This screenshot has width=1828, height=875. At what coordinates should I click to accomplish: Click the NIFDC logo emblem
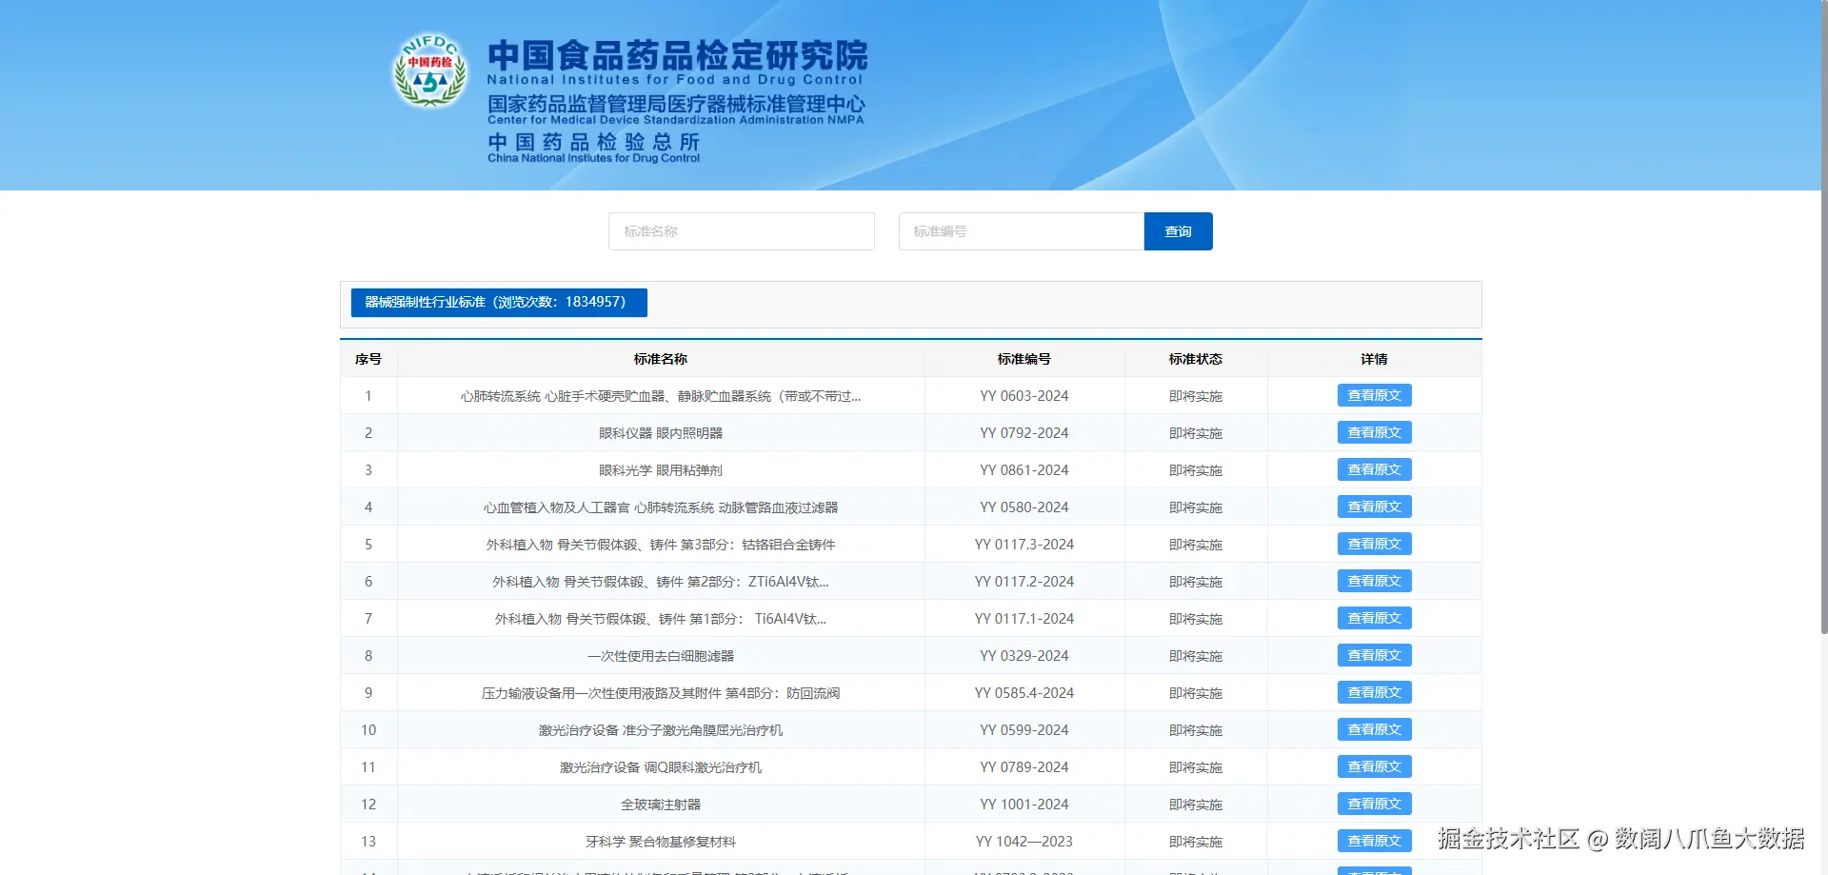tap(430, 71)
